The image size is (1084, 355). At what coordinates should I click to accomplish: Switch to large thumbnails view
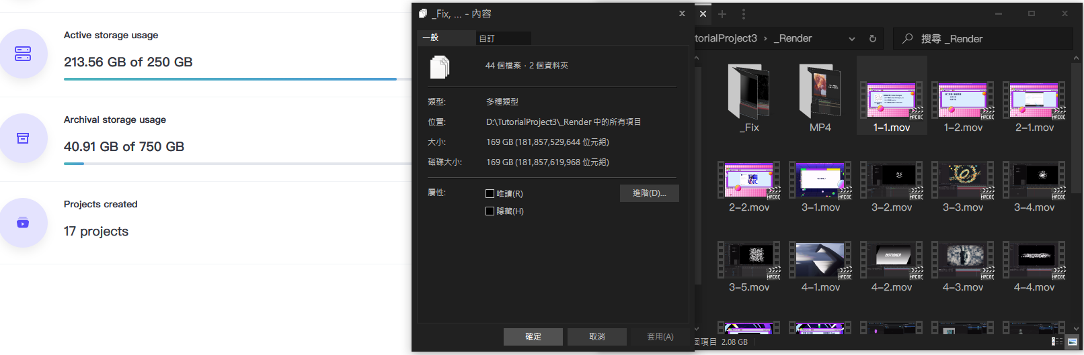pos(1073,342)
